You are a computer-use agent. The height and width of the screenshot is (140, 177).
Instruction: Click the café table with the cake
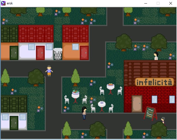(111, 88)
